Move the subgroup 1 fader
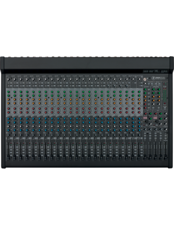Viewport: 174px width, 225px height. (x=145, y=157)
